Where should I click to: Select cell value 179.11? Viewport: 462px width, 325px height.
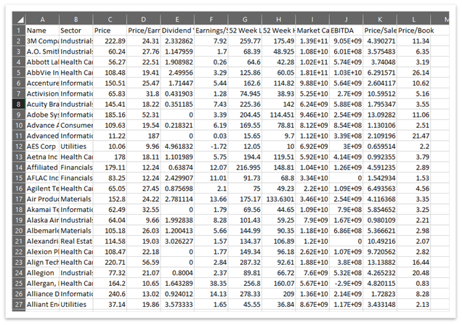pos(110,168)
